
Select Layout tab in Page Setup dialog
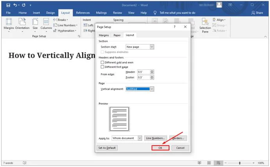130,35
